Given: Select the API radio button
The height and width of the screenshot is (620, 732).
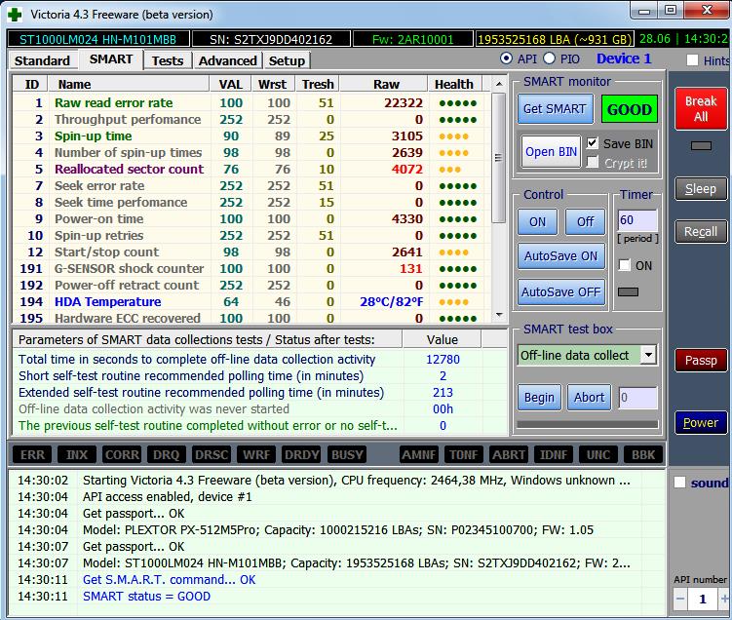Looking at the screenshot, I should [x=506, y=58].
